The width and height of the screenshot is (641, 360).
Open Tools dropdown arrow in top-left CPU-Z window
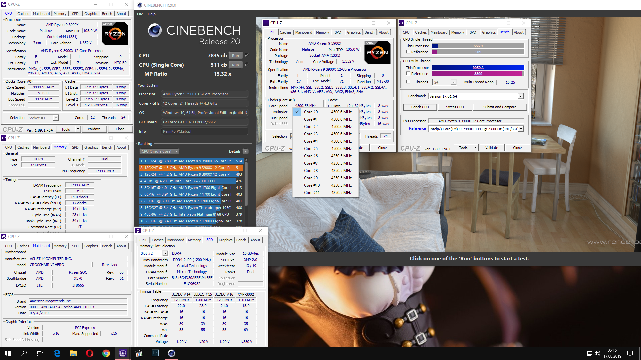[x=78, y=129]
